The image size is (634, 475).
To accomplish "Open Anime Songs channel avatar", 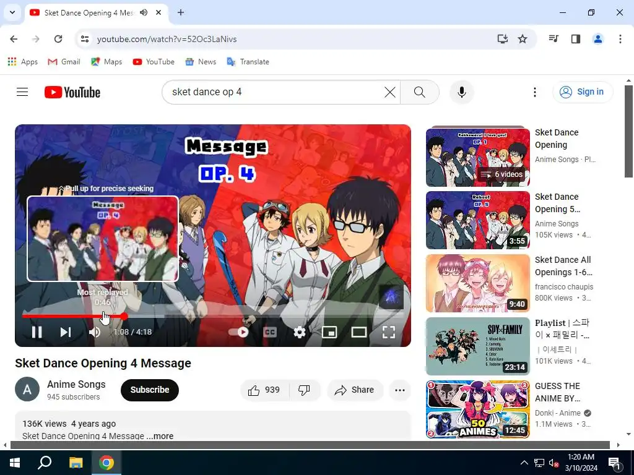I will point(27,390).
